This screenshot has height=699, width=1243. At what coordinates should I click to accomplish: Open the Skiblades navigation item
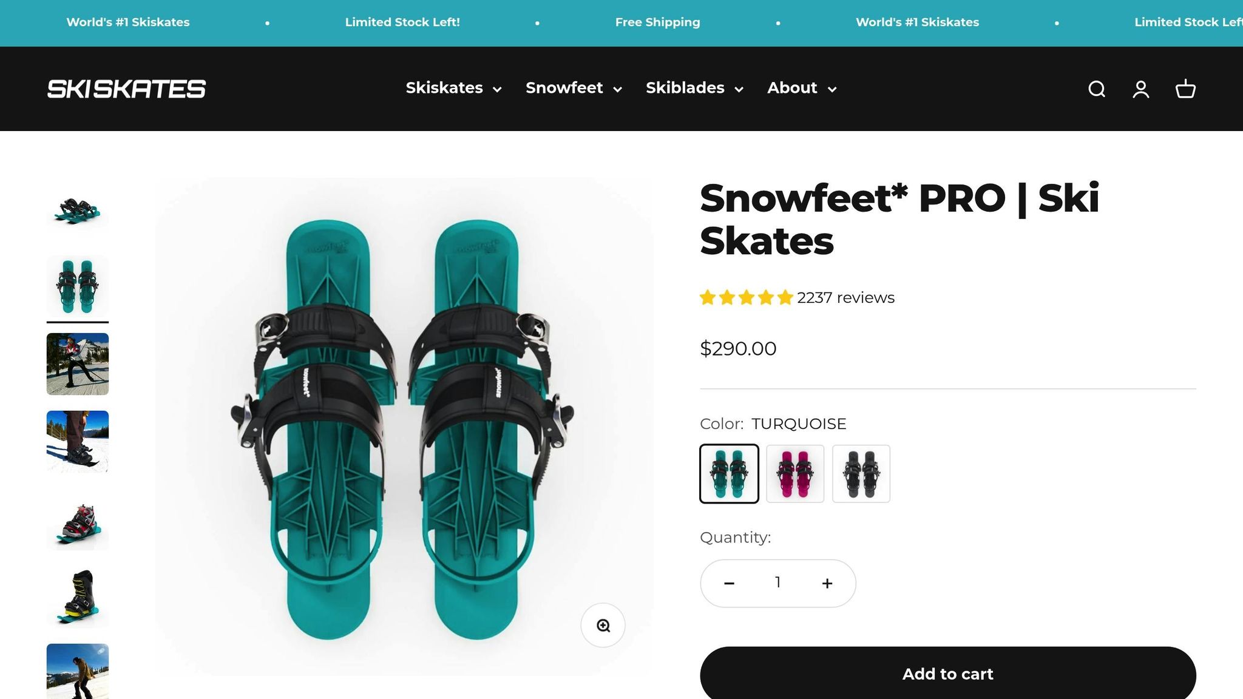[x=693, y=89]
